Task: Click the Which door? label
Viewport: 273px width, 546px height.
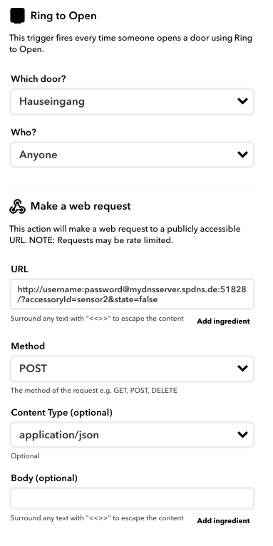Action: (x=38, y=79)
